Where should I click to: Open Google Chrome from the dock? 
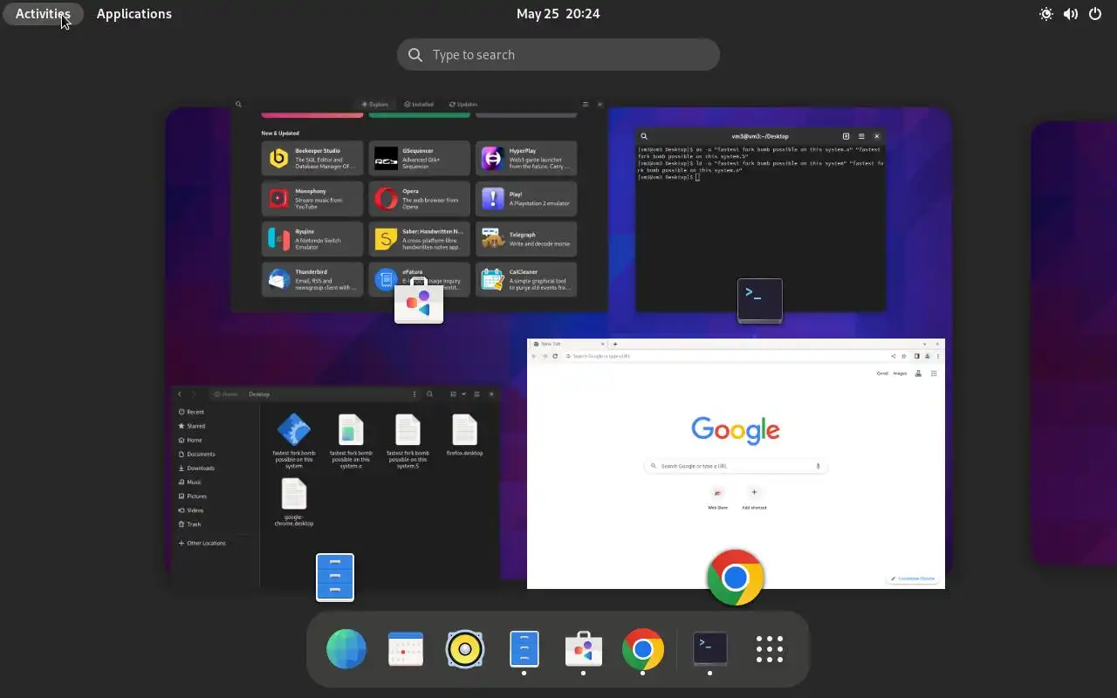643,649
